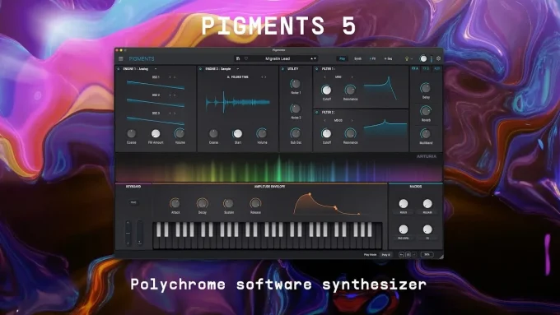Click the CPU meter beside master volume
The image size is (560, 315).
(x=432, y=59)
